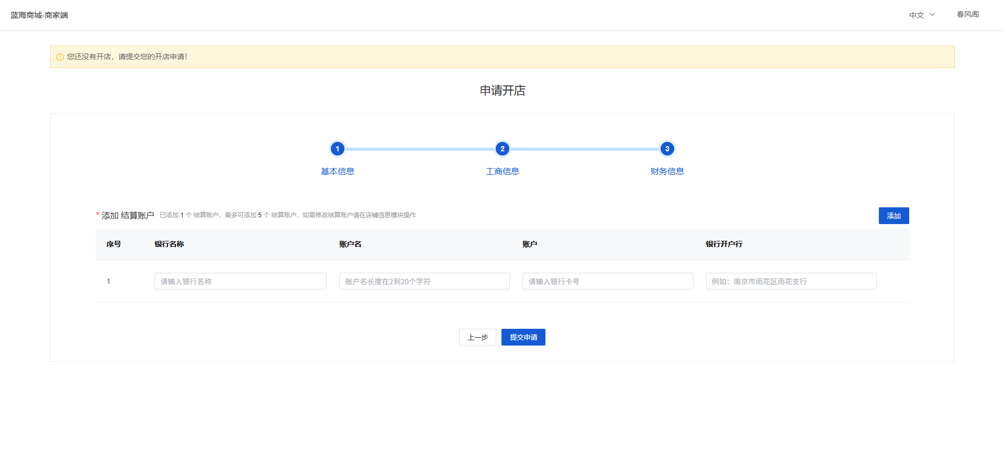This screenshot has height=467, width=1005.
Task: Select step 1 circle in the progress bar
Action: click(338, 149)
